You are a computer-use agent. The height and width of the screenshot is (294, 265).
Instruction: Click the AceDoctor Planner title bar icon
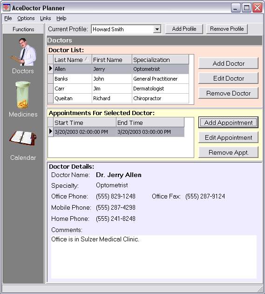(7, 7)
